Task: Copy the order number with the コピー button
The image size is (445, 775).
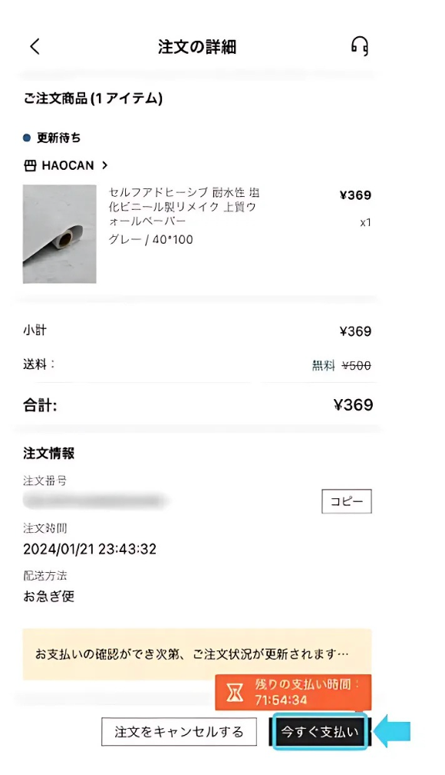Action: (x=346, y=501)
